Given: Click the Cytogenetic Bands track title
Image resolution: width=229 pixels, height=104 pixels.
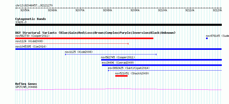Looking at the screenshot, I should [31, 19].
